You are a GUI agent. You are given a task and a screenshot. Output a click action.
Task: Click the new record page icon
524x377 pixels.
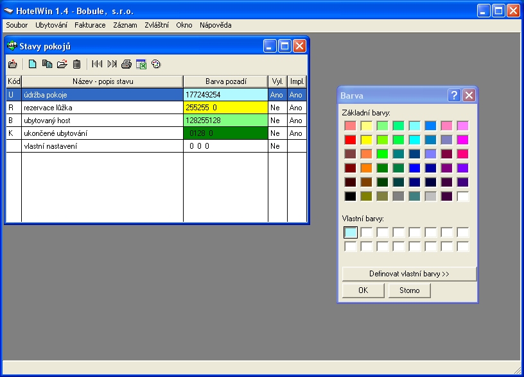32,64
